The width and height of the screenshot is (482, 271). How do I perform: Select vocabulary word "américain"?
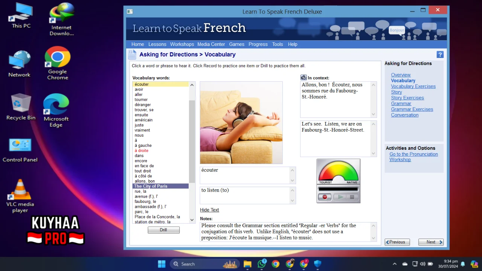(160, 120)
